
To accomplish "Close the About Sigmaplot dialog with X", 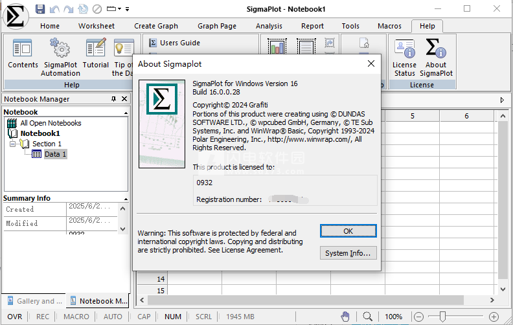I will coord(371,63).
